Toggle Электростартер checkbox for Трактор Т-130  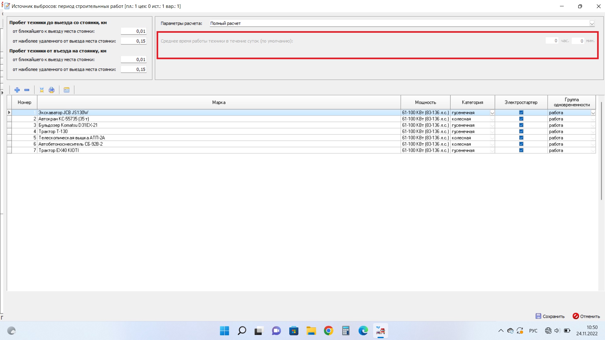(521, 131)
